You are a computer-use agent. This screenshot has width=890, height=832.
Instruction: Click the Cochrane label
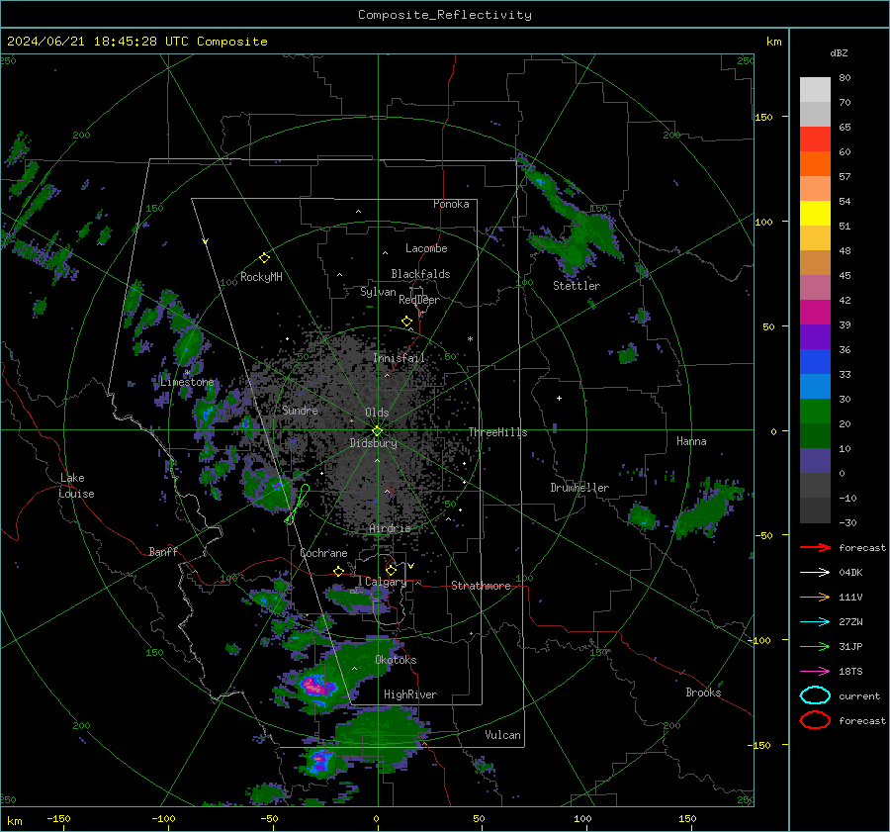[x=323, y=553]
